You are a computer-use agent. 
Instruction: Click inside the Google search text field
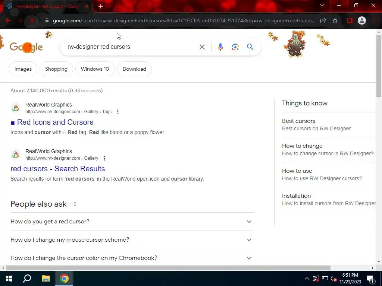click(132, 47)
